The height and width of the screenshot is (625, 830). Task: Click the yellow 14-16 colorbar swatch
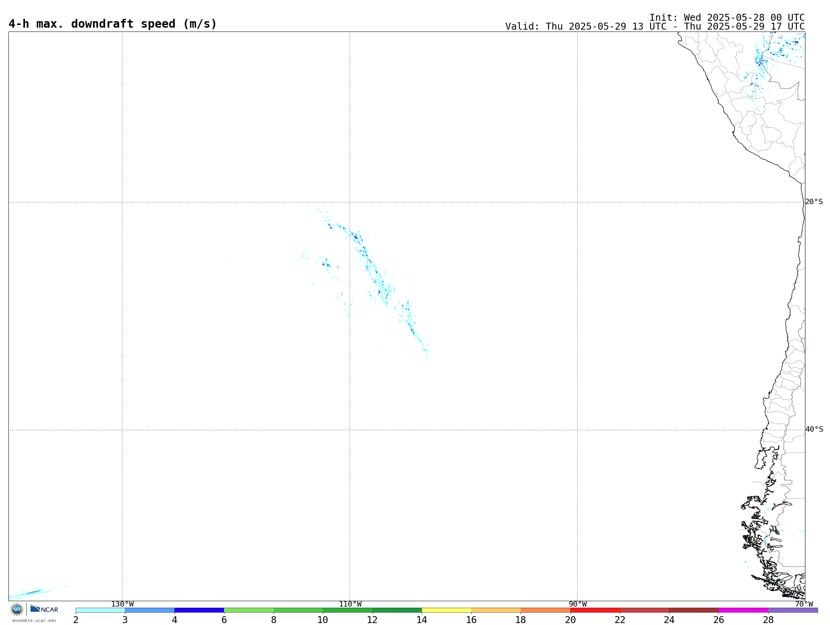(447, 610)
